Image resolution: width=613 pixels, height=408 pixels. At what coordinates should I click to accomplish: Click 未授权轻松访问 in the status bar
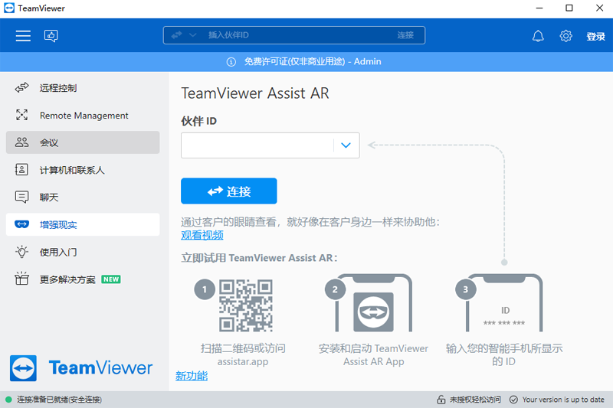[x=475, y=400]
